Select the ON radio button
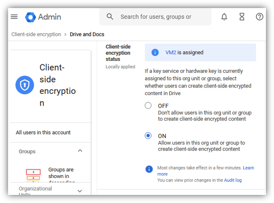Screen dimensions: 274x203 point(148,136)
